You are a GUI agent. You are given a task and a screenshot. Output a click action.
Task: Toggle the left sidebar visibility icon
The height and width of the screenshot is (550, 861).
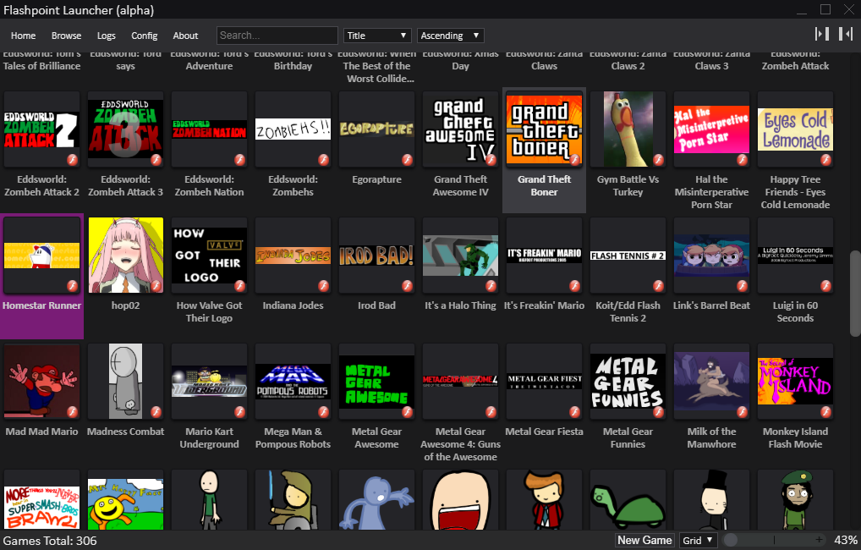[821, 34]
